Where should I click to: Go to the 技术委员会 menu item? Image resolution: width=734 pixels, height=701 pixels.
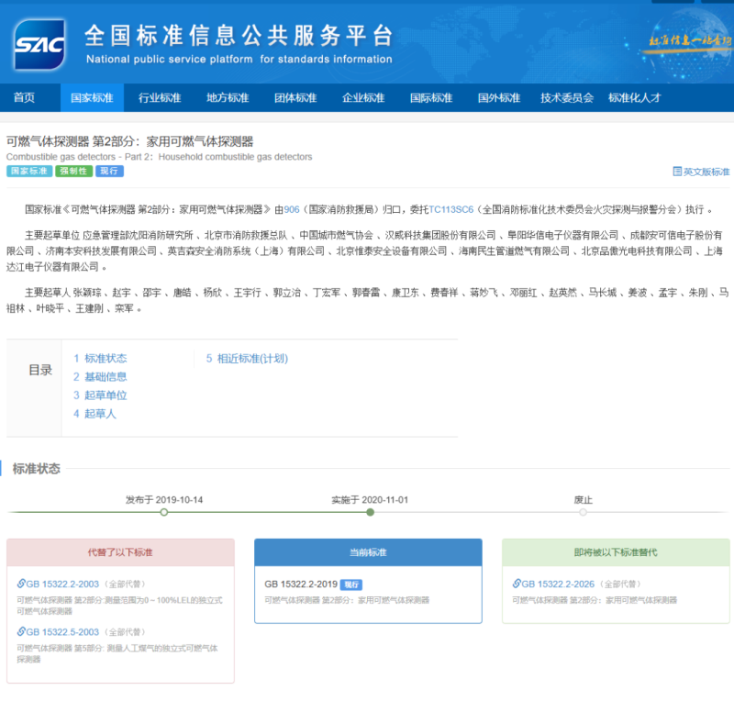click(567, 98)
